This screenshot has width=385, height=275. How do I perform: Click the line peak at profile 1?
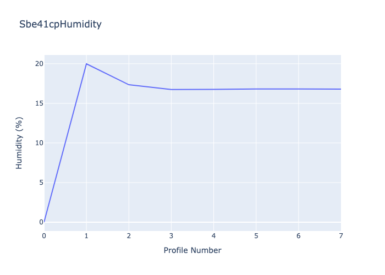[x=86, y=64]
